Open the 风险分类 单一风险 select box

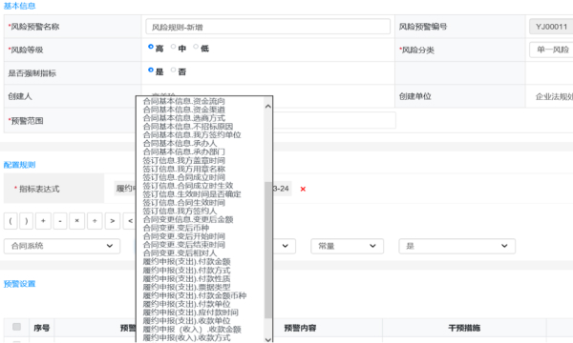551,50
